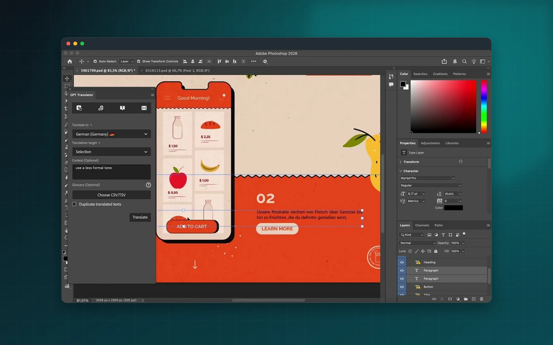Screen dimensions: 553x345
Task: Create a new group folder icon
Action: pos(466,299)
